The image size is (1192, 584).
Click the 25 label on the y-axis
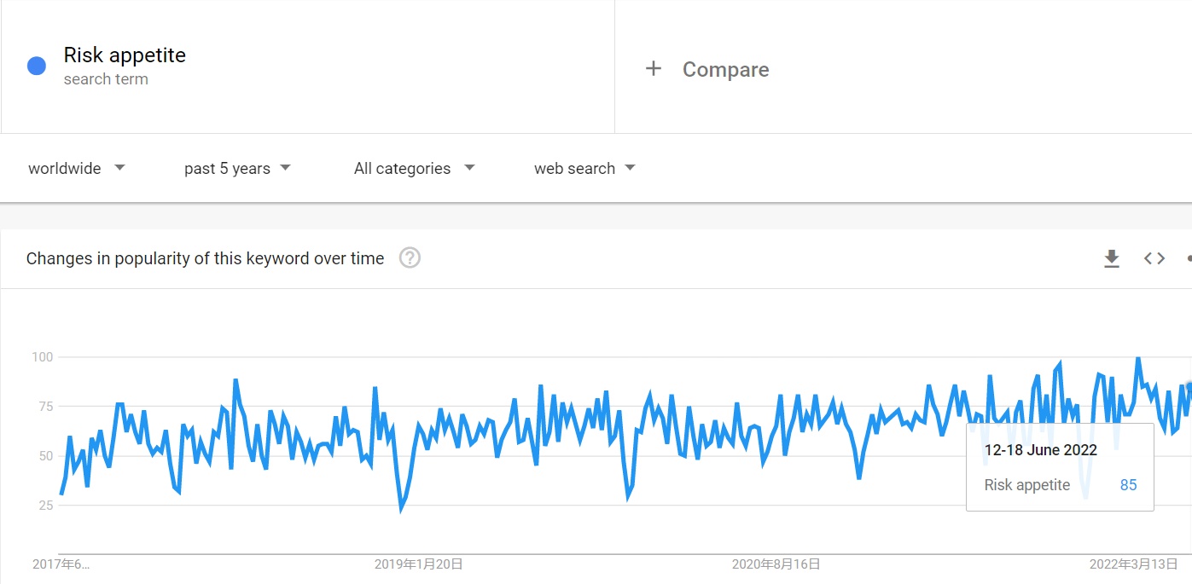[x=45, y=506]
